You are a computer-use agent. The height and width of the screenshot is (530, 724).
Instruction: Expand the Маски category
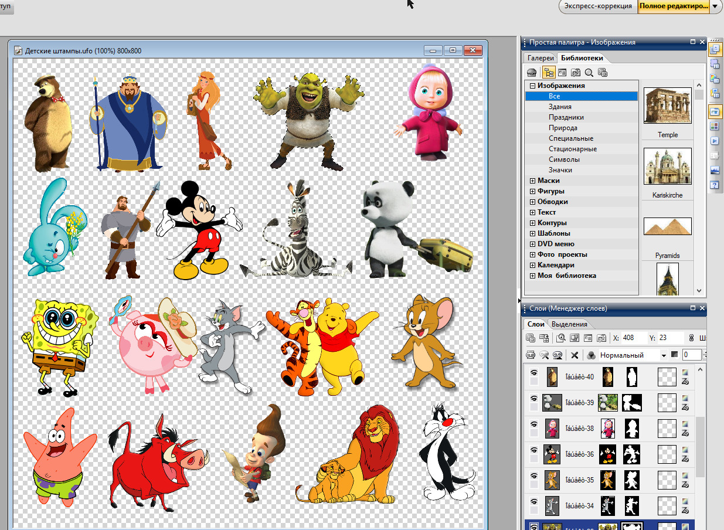point(532,181)
